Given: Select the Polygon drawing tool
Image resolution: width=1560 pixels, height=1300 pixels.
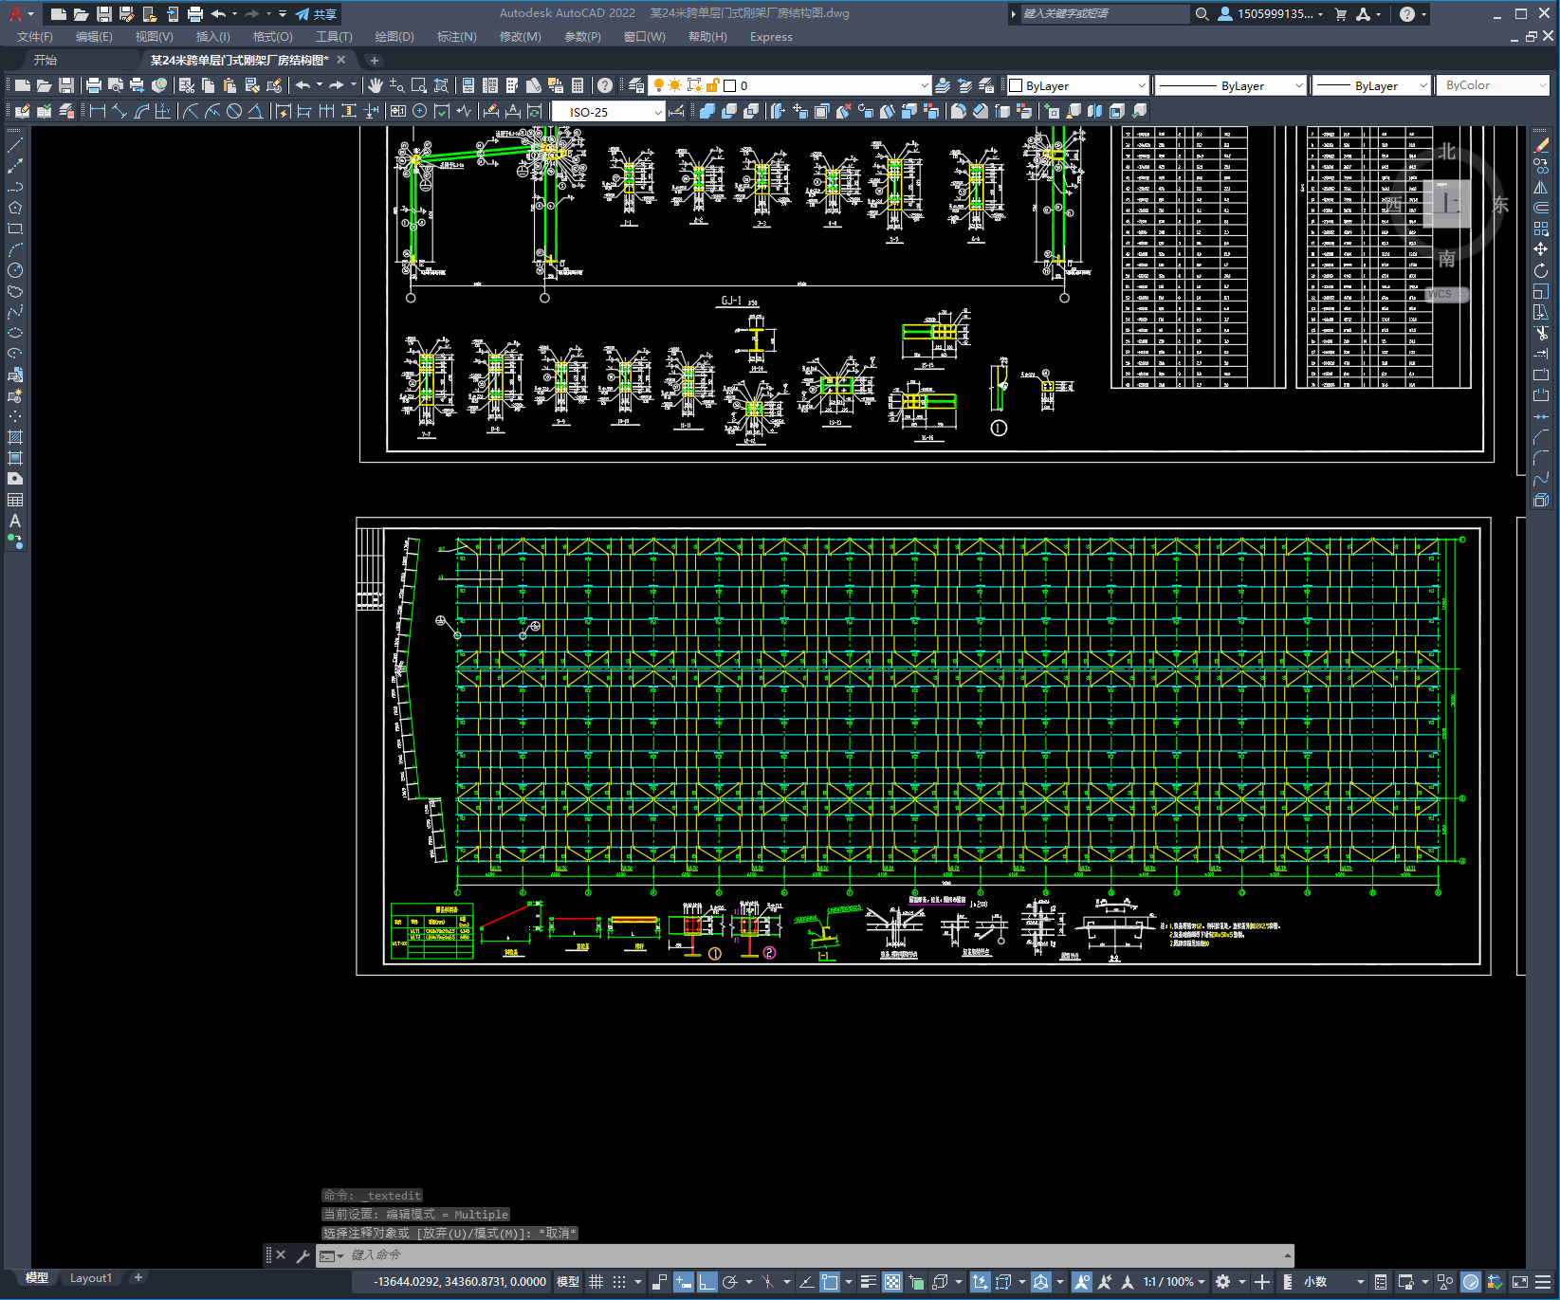Looking at the screenshot, I should (x=15, y=208).
